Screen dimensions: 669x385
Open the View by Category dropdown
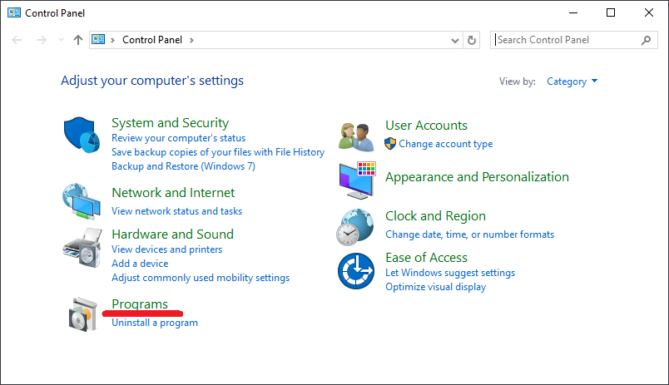coord(572,81)
